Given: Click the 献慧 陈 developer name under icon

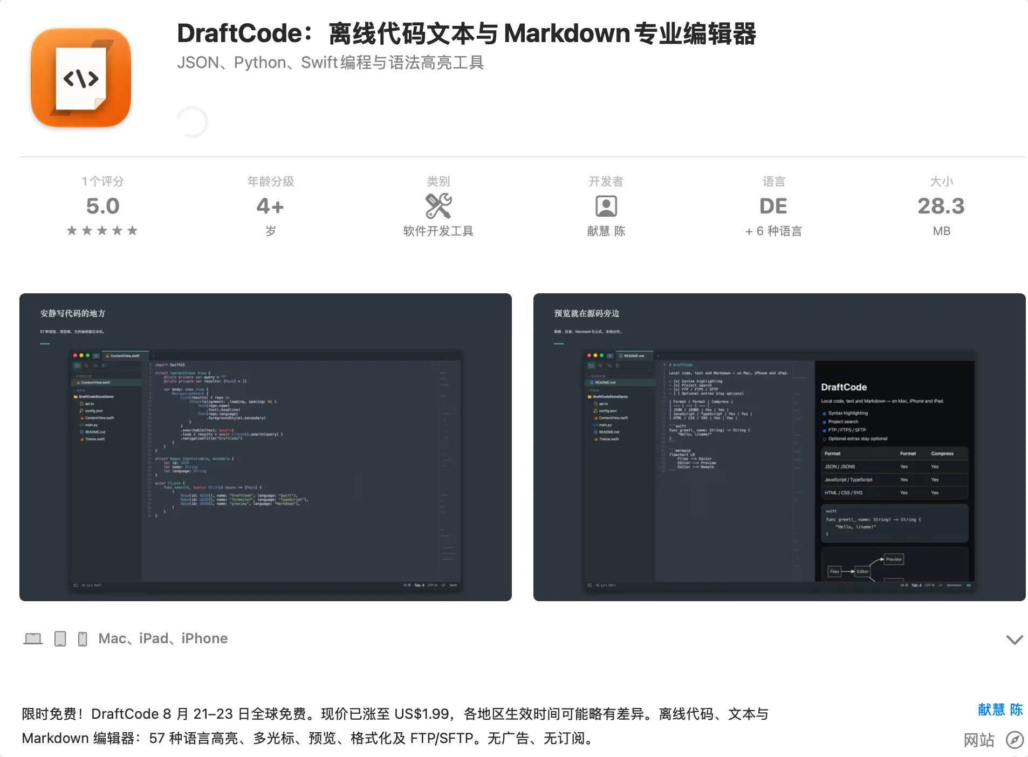Looking at the screenshot, I should pyautogui.click(x=606, y=231).
